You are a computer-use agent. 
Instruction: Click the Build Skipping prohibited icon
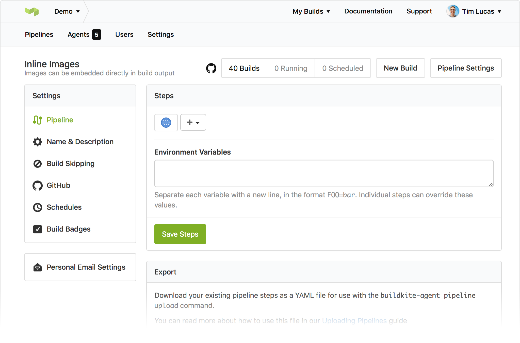click(37, 164)
